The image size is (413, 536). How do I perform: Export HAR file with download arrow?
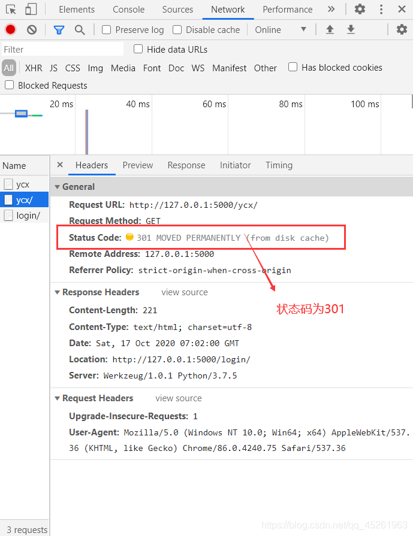[x=351, y=30]
